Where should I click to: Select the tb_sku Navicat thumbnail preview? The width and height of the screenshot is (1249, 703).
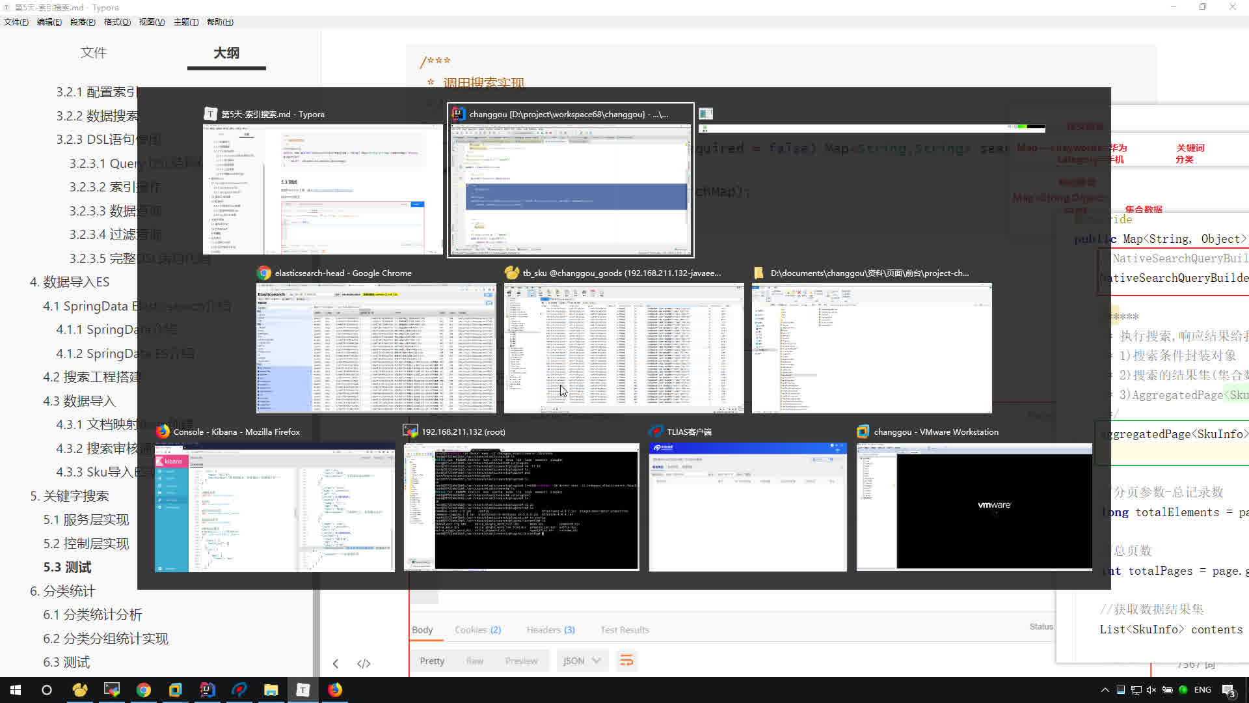tap(624, 348)
